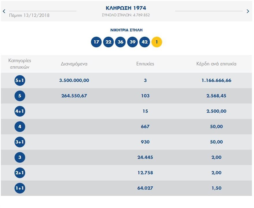Click the Κέρδη ανά επιτυχία header

[216, 64]
